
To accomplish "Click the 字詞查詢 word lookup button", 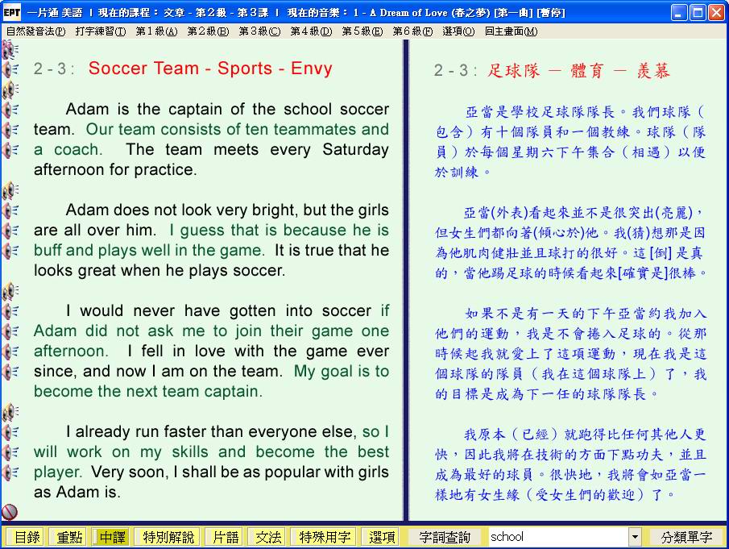I will click(445, 537).
